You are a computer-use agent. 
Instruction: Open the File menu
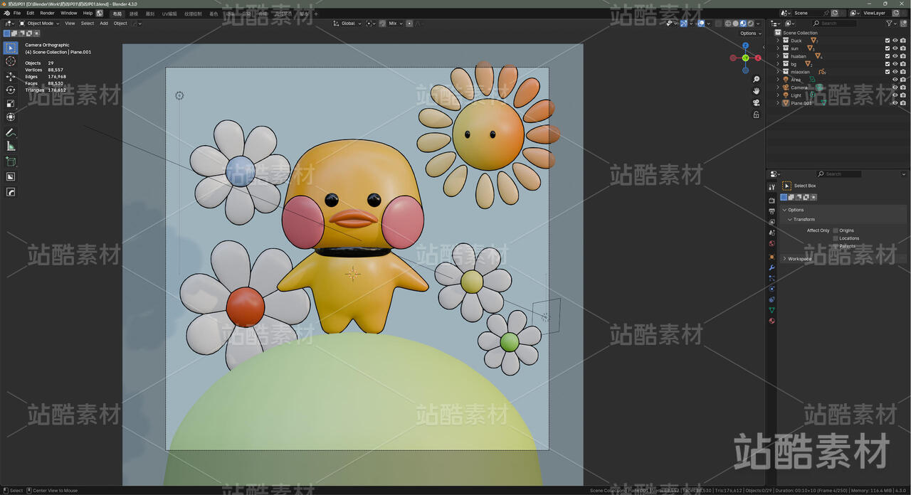click(x=17, y=13)
